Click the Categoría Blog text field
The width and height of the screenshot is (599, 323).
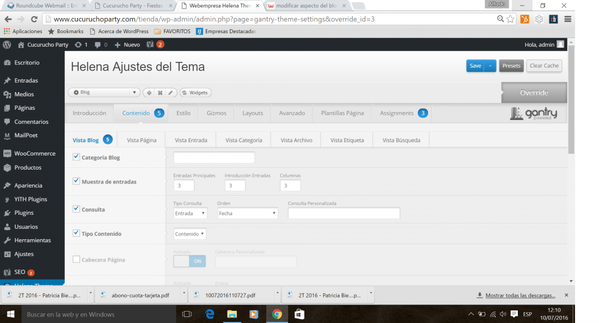click(x=214, y=158)
